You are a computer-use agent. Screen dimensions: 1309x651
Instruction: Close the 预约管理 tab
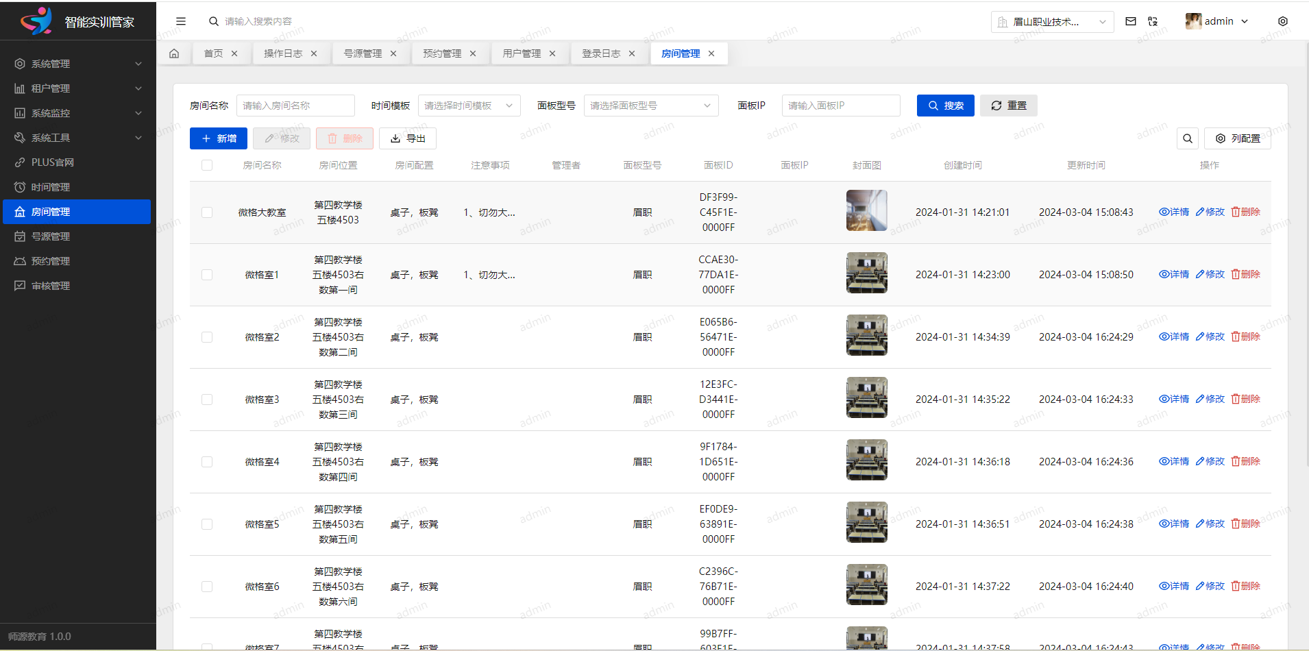coord(473,53)
